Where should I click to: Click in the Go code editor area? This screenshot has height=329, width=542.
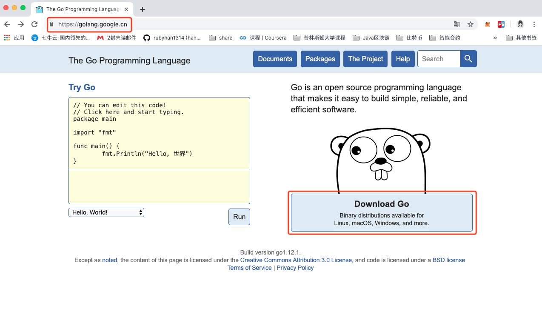click(x=159, y=134)
